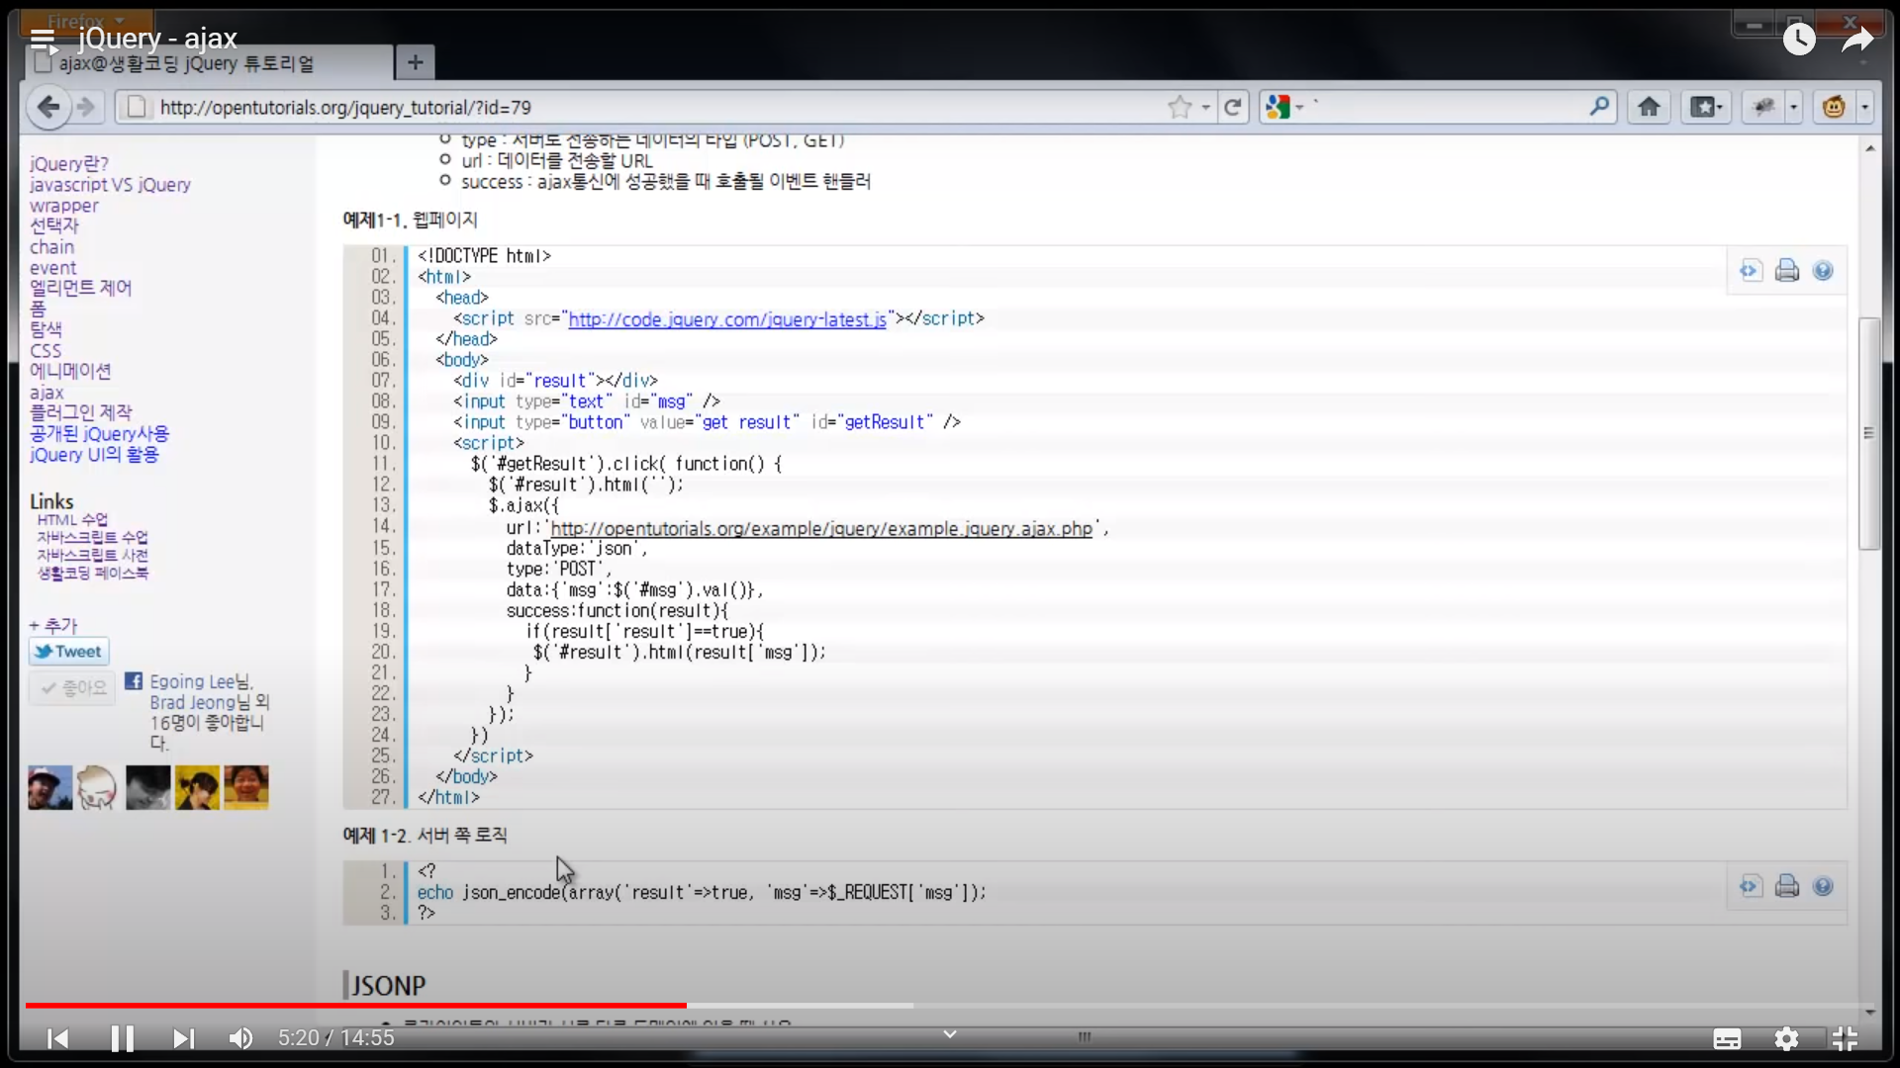Viewport: 1900px width, 1068px height.
Task: Open video settings gear
Action: pyautogui.click(x=1786, y=1038)
